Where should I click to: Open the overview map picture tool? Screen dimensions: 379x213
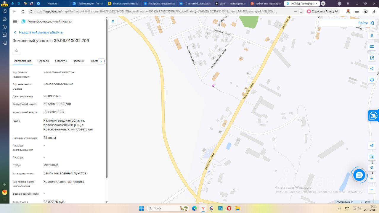tap(372, 156)
